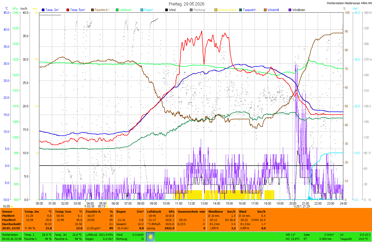Click the purple Windböen legend square
Viewport: 372px width, 242px height.
click(290, 10)
